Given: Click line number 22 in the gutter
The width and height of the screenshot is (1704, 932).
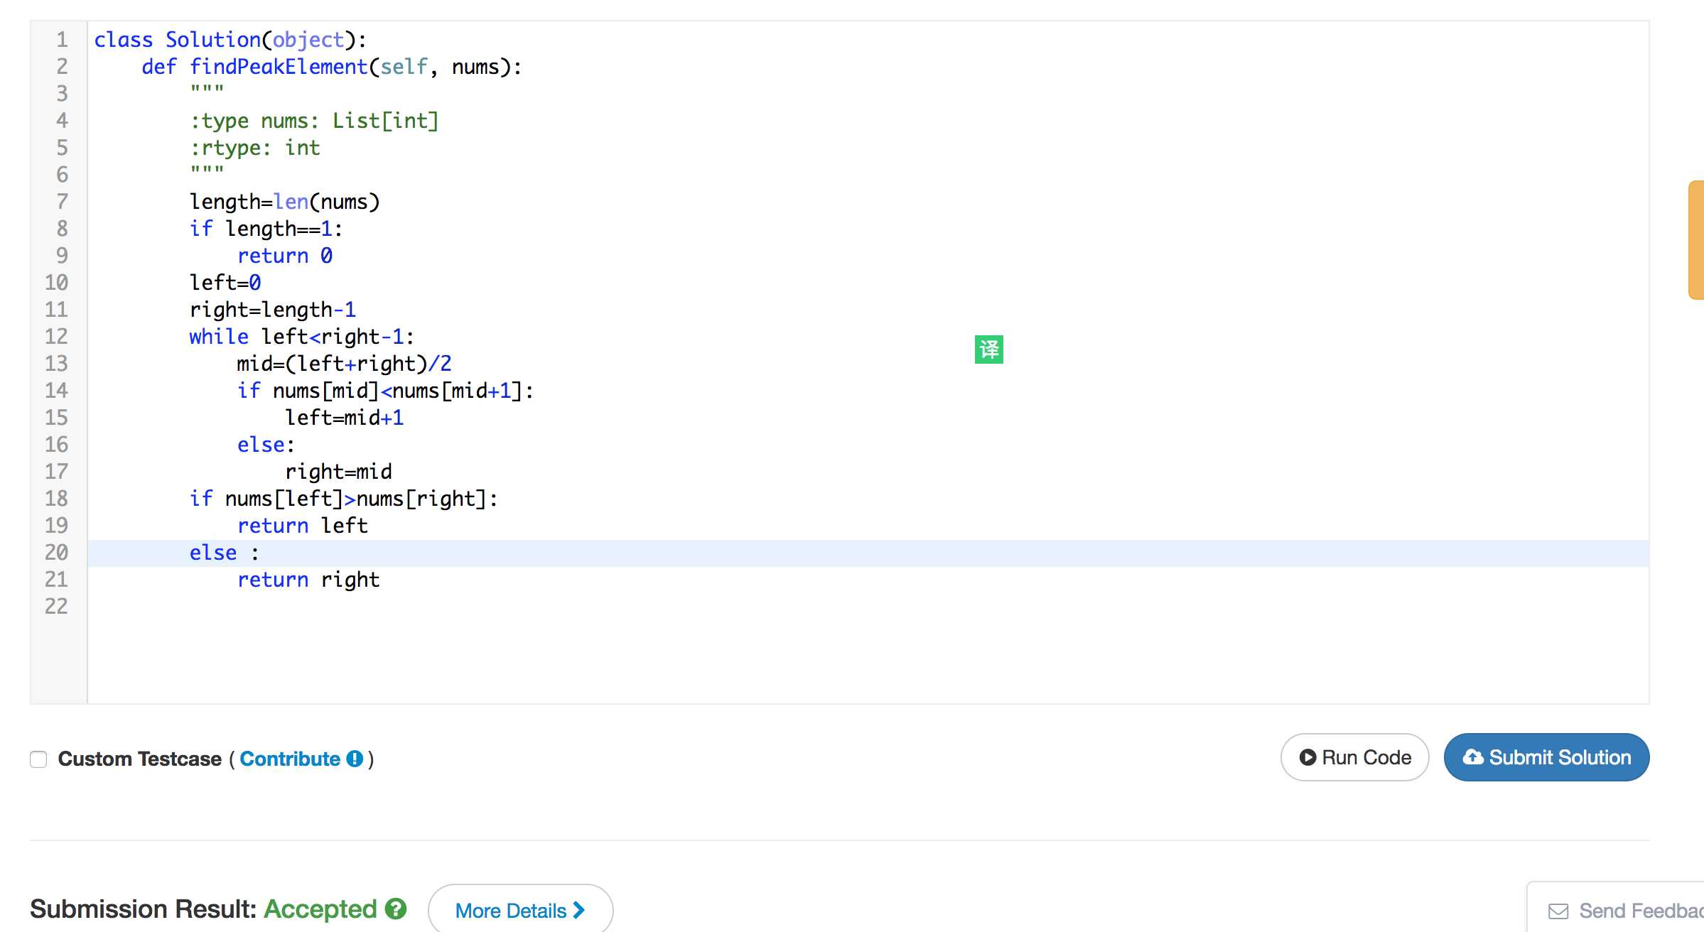Looking at the screenshot, I should click(56, 607).
